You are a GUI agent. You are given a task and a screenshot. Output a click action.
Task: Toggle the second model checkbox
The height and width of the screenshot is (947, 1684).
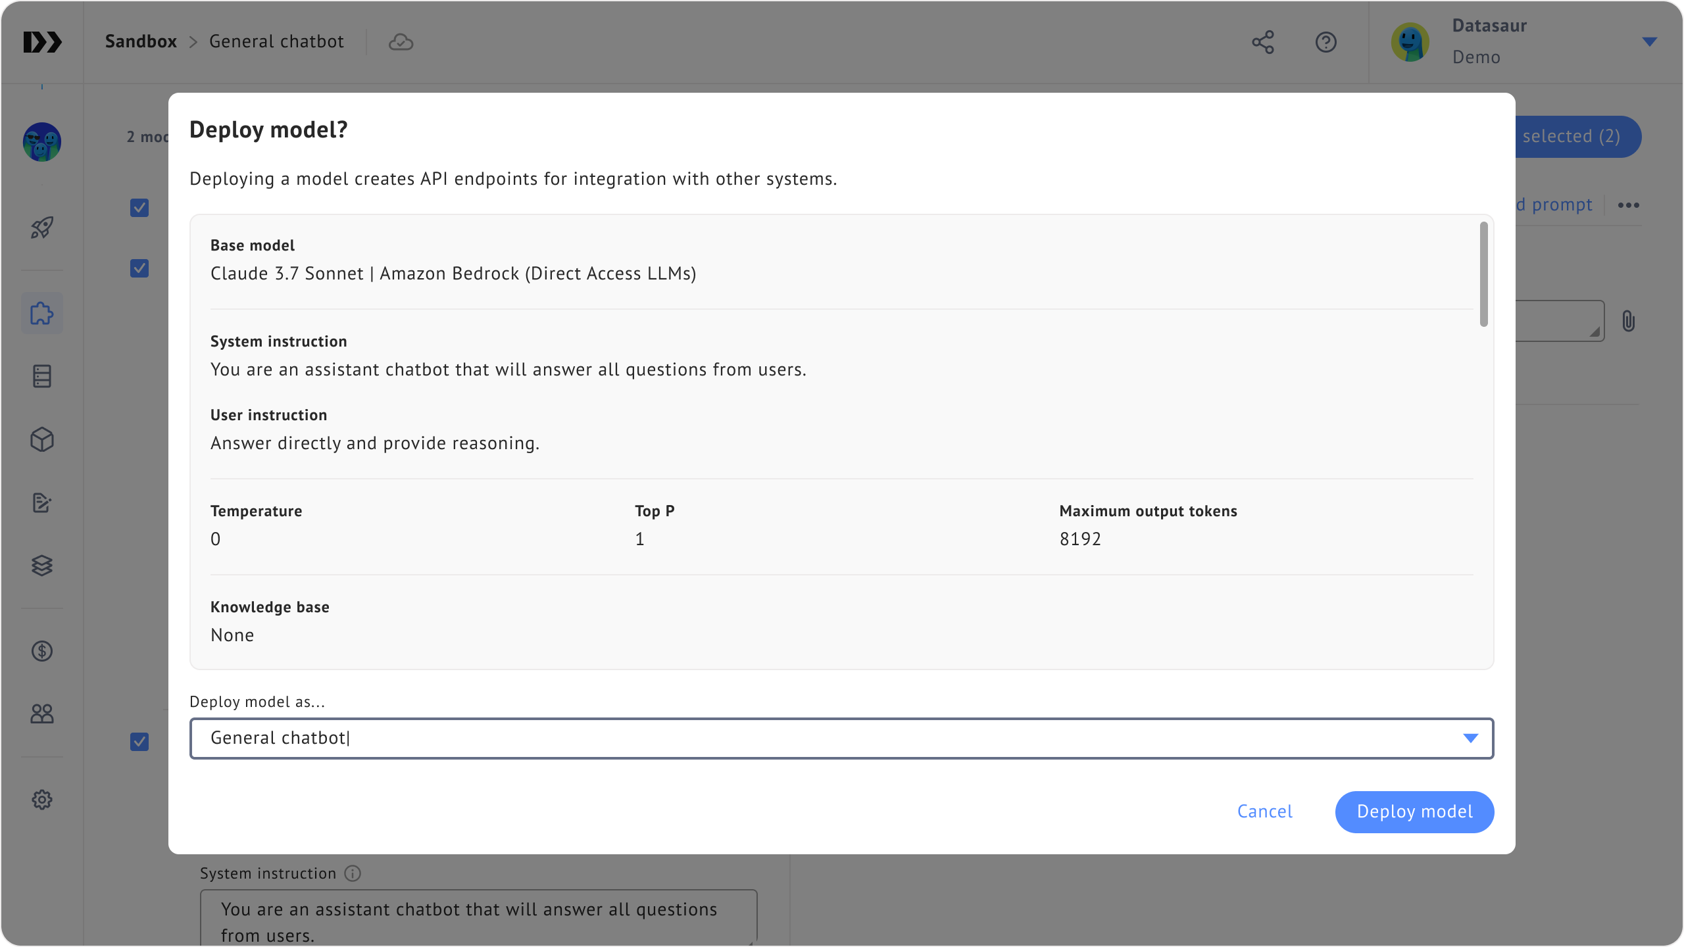coord(139,268)
